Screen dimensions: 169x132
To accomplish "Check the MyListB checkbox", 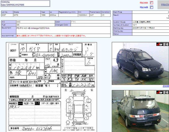I will [152, 7].
